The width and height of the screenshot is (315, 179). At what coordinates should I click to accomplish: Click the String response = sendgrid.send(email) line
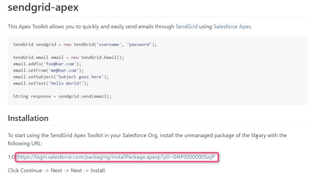pyautogui.click(x=62, y=96)
